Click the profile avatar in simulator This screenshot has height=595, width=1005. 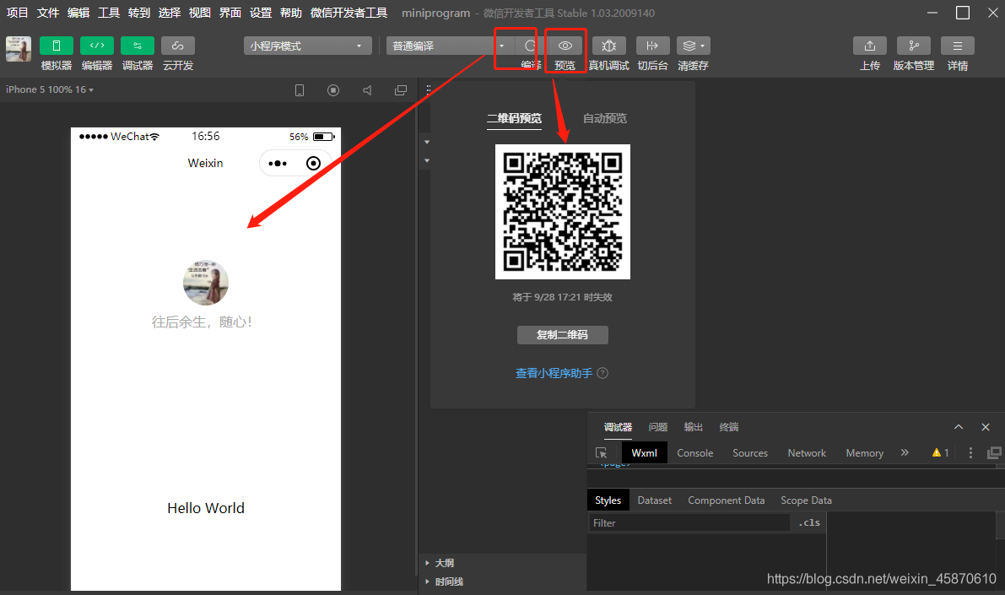(x=206, y=283)
